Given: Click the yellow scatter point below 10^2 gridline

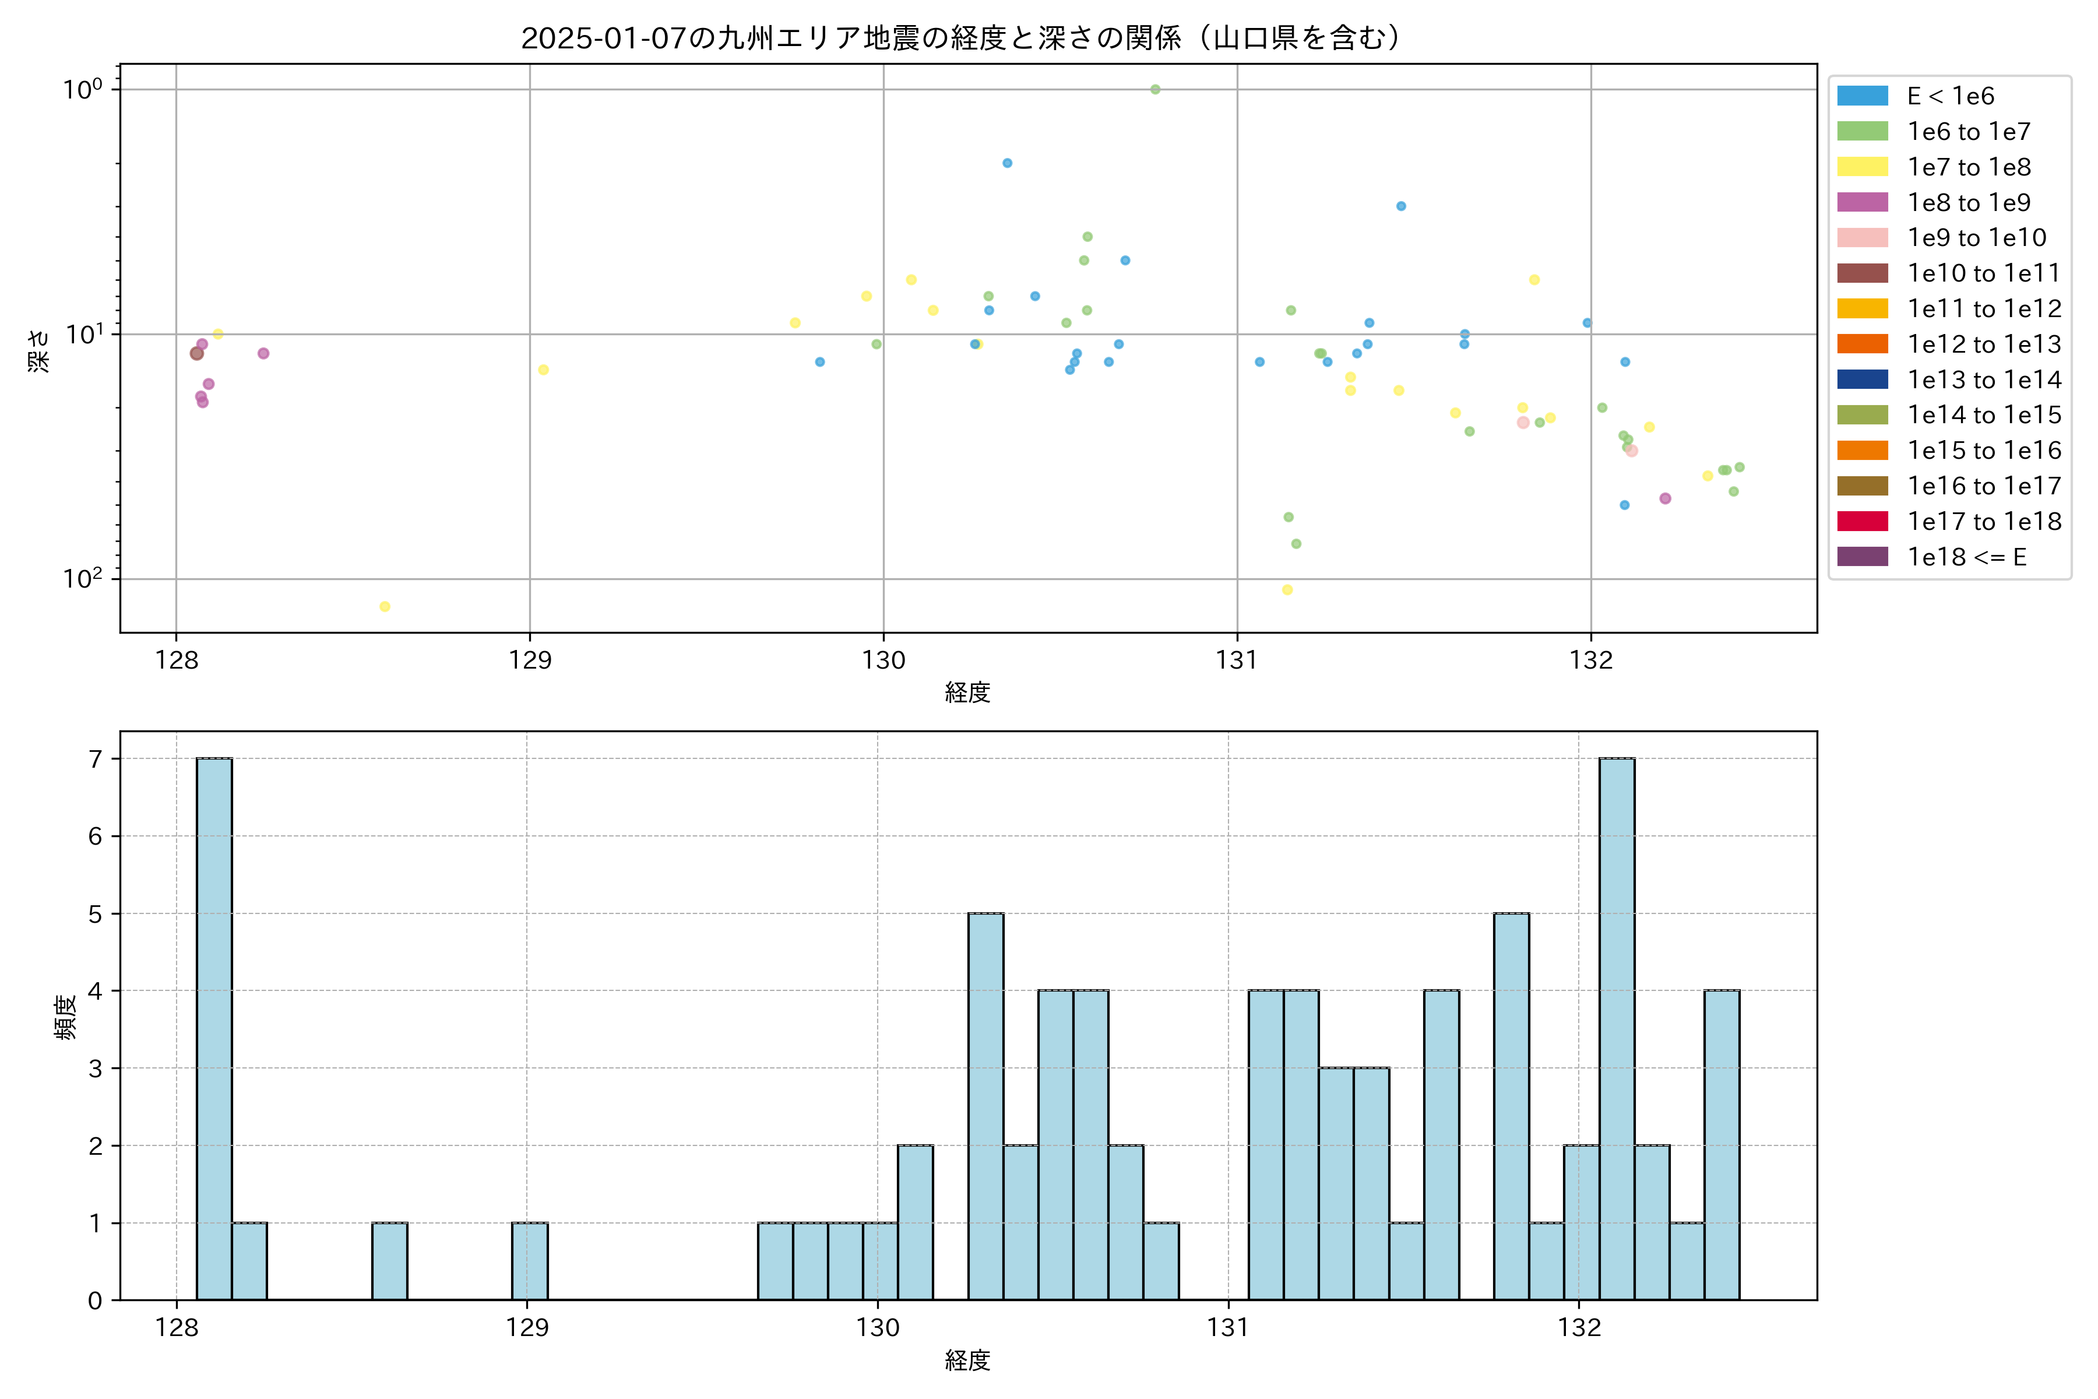Looking at the screenshot, I should click(385, 607).
